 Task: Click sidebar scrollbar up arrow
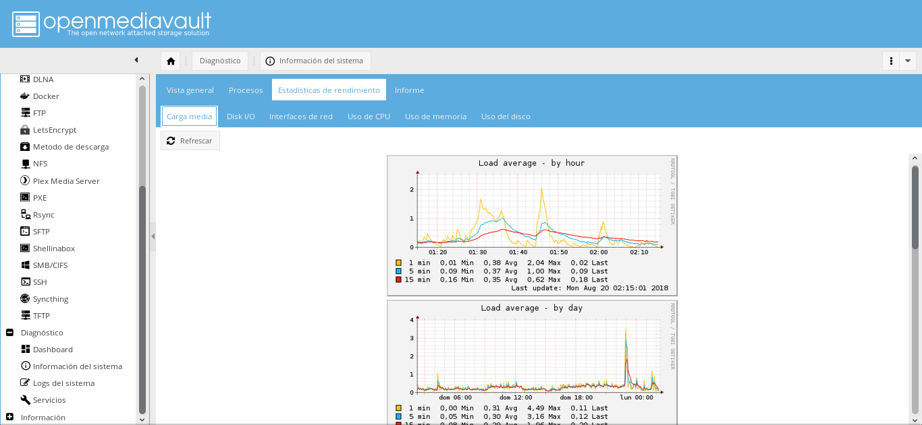pyautogui.click(x=142, y=79)
